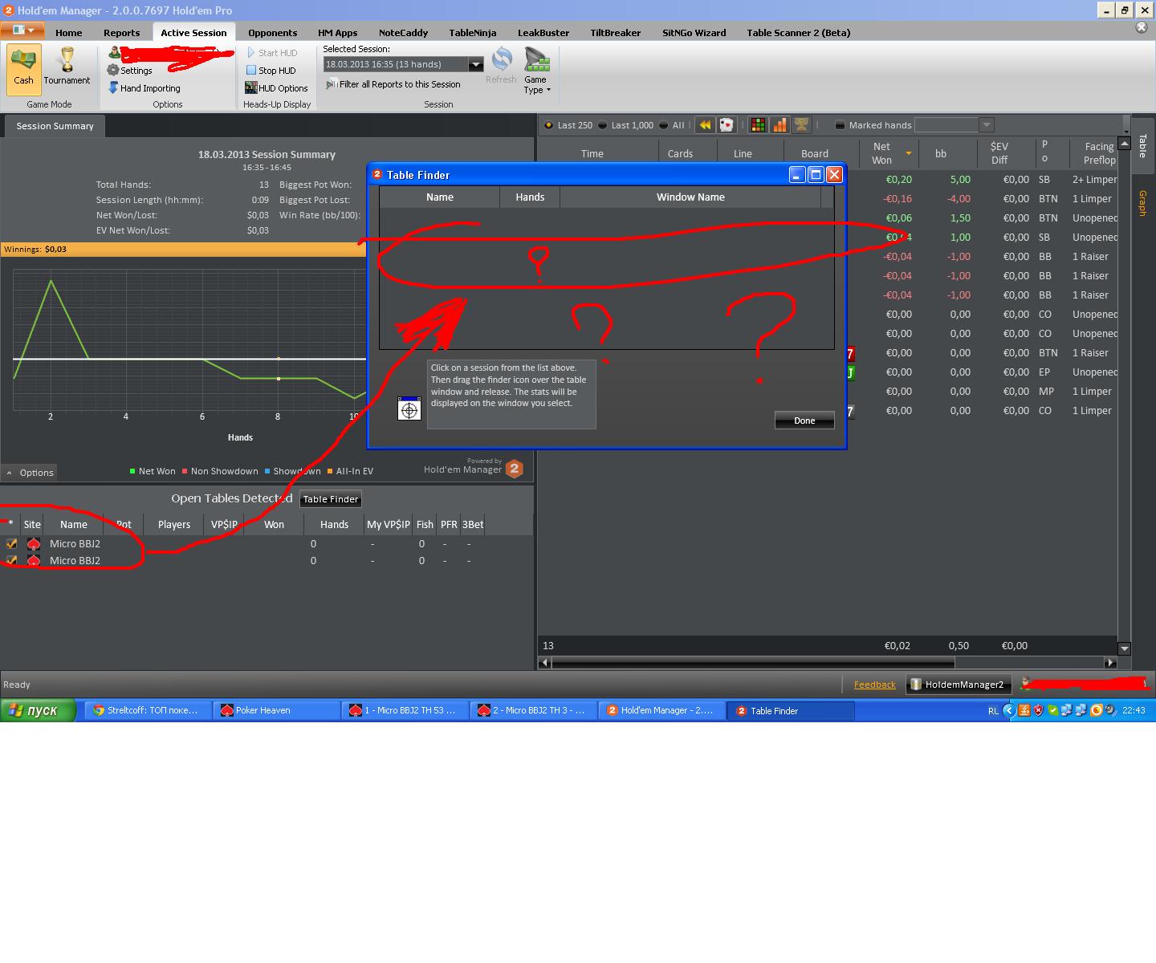The width and height of the screenshot is (1156, 963).
Task: Expand Selected Session combo box
Action: pos(475,64)
